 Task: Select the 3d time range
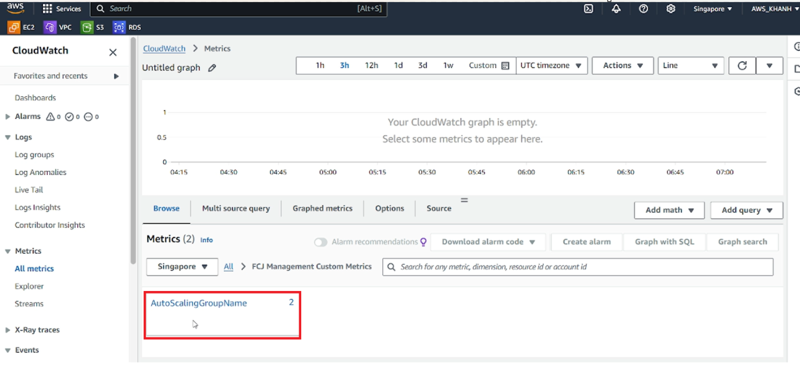(x=422, y=66)
